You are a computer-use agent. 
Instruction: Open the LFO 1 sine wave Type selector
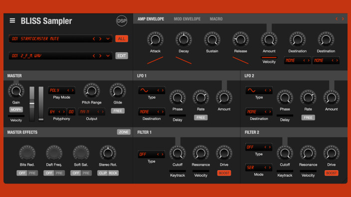pos(152,91)
